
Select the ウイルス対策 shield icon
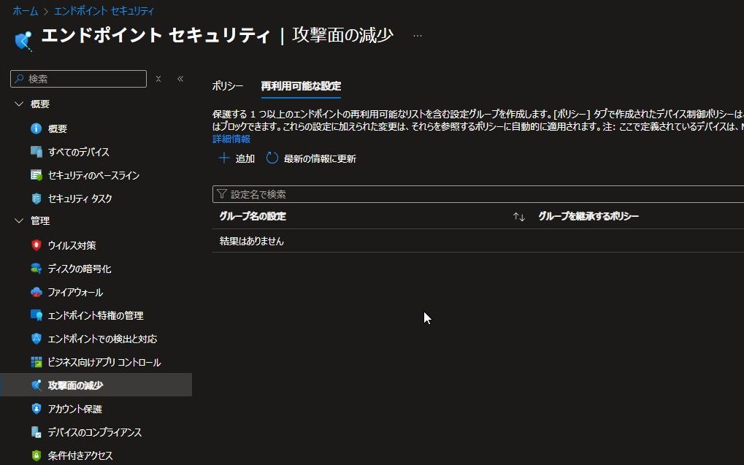coord(37,245)
